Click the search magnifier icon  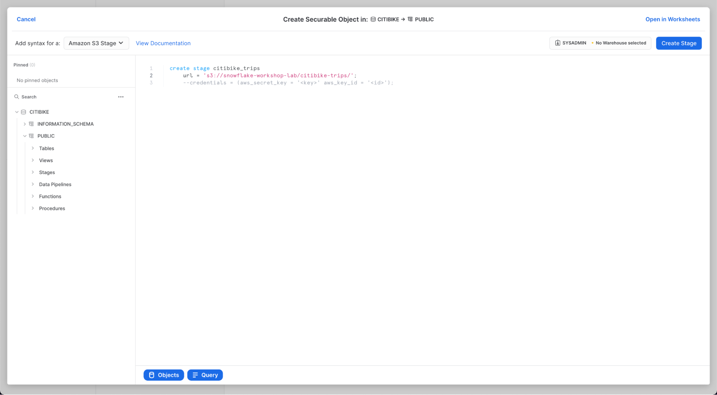pos(16,97)
